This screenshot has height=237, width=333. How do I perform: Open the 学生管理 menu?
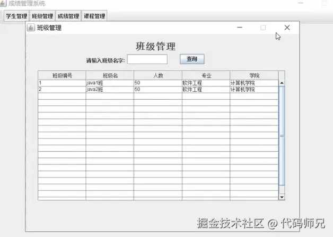click(16, 16)
